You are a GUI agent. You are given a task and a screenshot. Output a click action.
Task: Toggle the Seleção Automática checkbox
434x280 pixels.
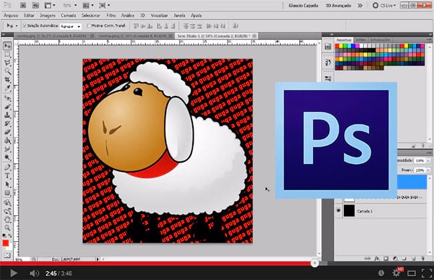(x=25, y=26)
